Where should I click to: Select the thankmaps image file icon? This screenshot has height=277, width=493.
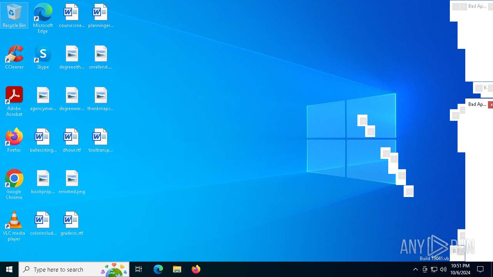pyautogui.click(x=101, y=98)
